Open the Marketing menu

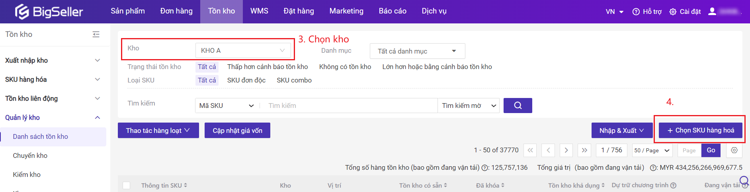[346, 11]
